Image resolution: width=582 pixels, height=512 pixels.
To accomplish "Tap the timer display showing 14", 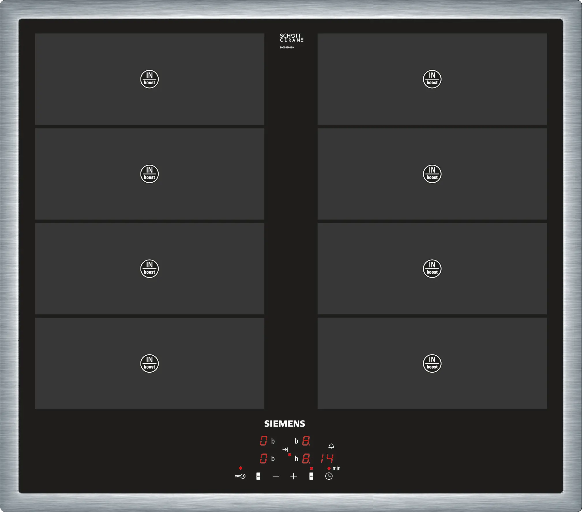I will (x=327, y=458).
